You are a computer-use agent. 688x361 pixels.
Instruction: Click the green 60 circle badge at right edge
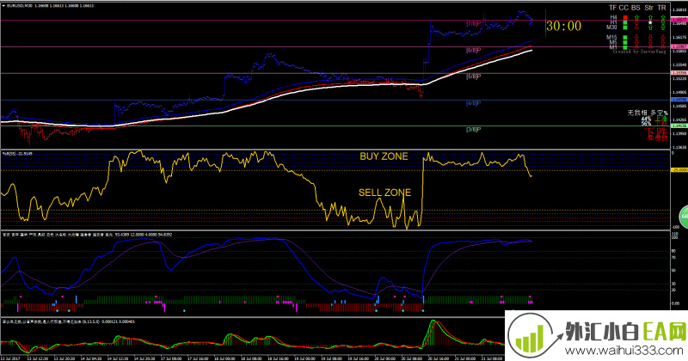684,217
